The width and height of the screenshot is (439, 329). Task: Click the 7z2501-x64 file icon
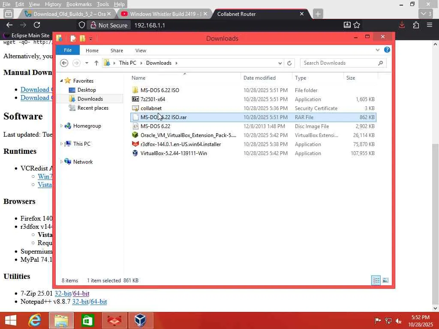[x=135, y=99]
